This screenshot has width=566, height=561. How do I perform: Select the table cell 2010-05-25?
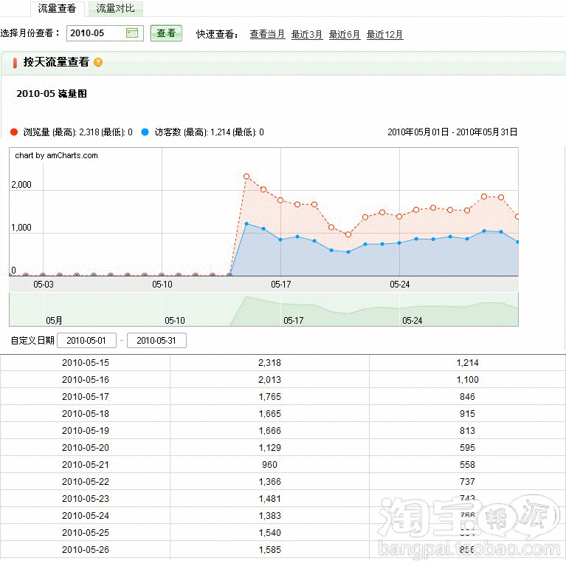point(86,533)
